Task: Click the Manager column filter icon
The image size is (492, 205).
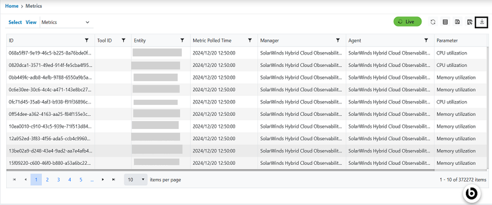Action: [338, 41]
